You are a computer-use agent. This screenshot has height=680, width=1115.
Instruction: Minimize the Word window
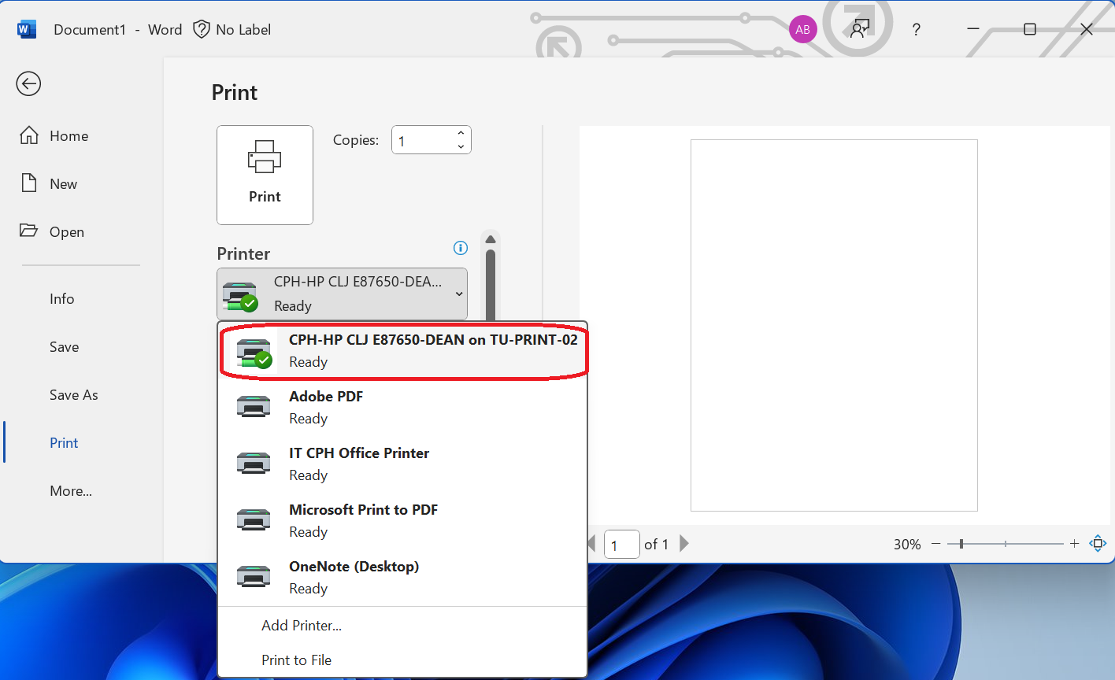click(x=973, y=29)
